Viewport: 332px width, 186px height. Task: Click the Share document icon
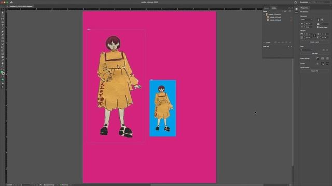coord(296,2)
